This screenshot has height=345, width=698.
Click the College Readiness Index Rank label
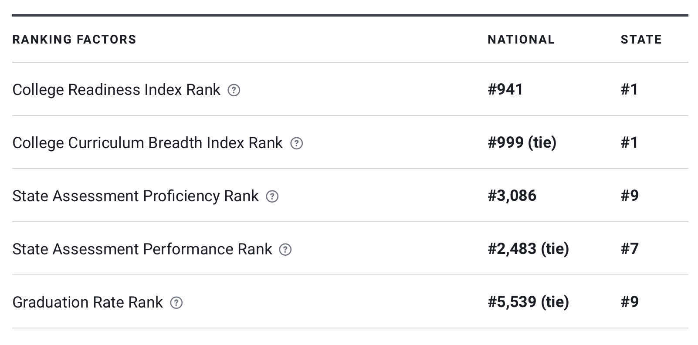(116, 90)
